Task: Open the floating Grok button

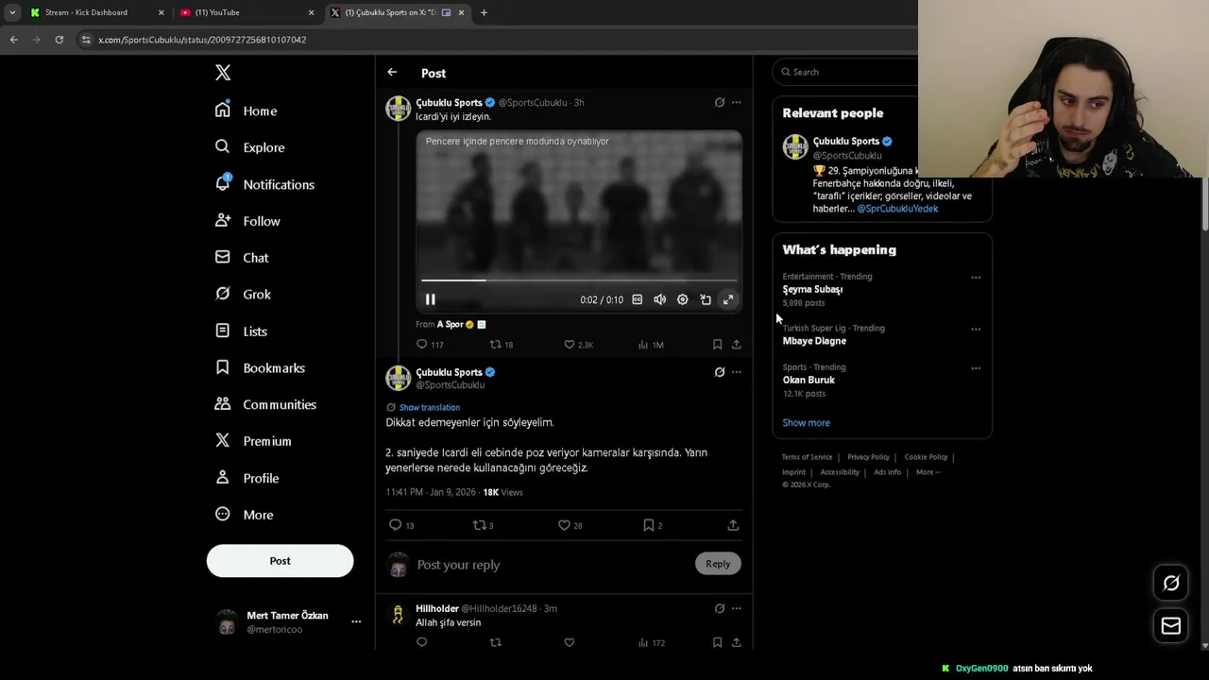Action: (x=1171, y=584)
